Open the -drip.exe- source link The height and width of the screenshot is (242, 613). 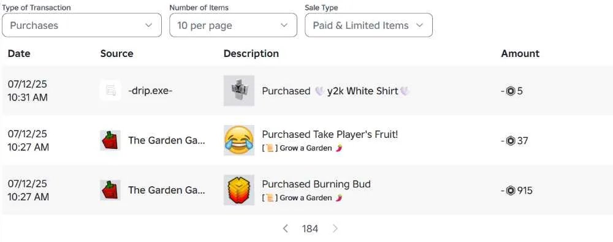[x=150, y=91]
